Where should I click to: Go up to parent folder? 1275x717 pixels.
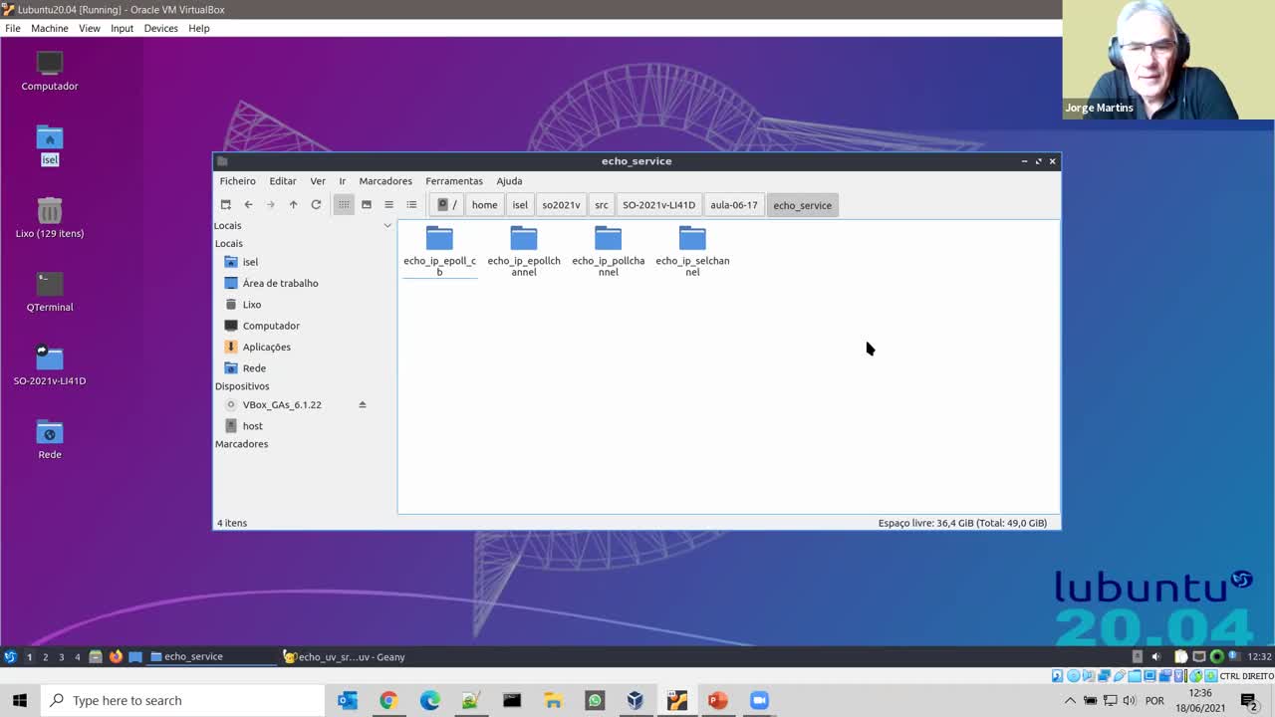[x=293, y=205]
